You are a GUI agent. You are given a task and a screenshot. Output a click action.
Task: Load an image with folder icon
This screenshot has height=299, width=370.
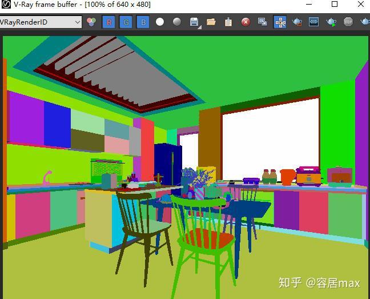tap(211, 22)
